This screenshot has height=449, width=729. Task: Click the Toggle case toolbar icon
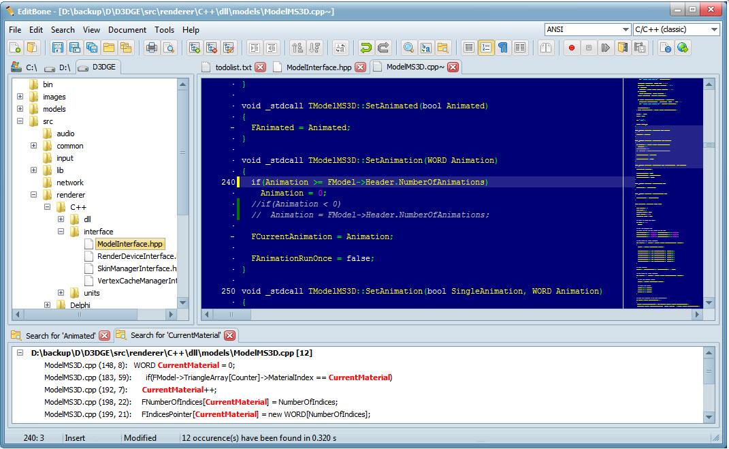pos(340,48)
